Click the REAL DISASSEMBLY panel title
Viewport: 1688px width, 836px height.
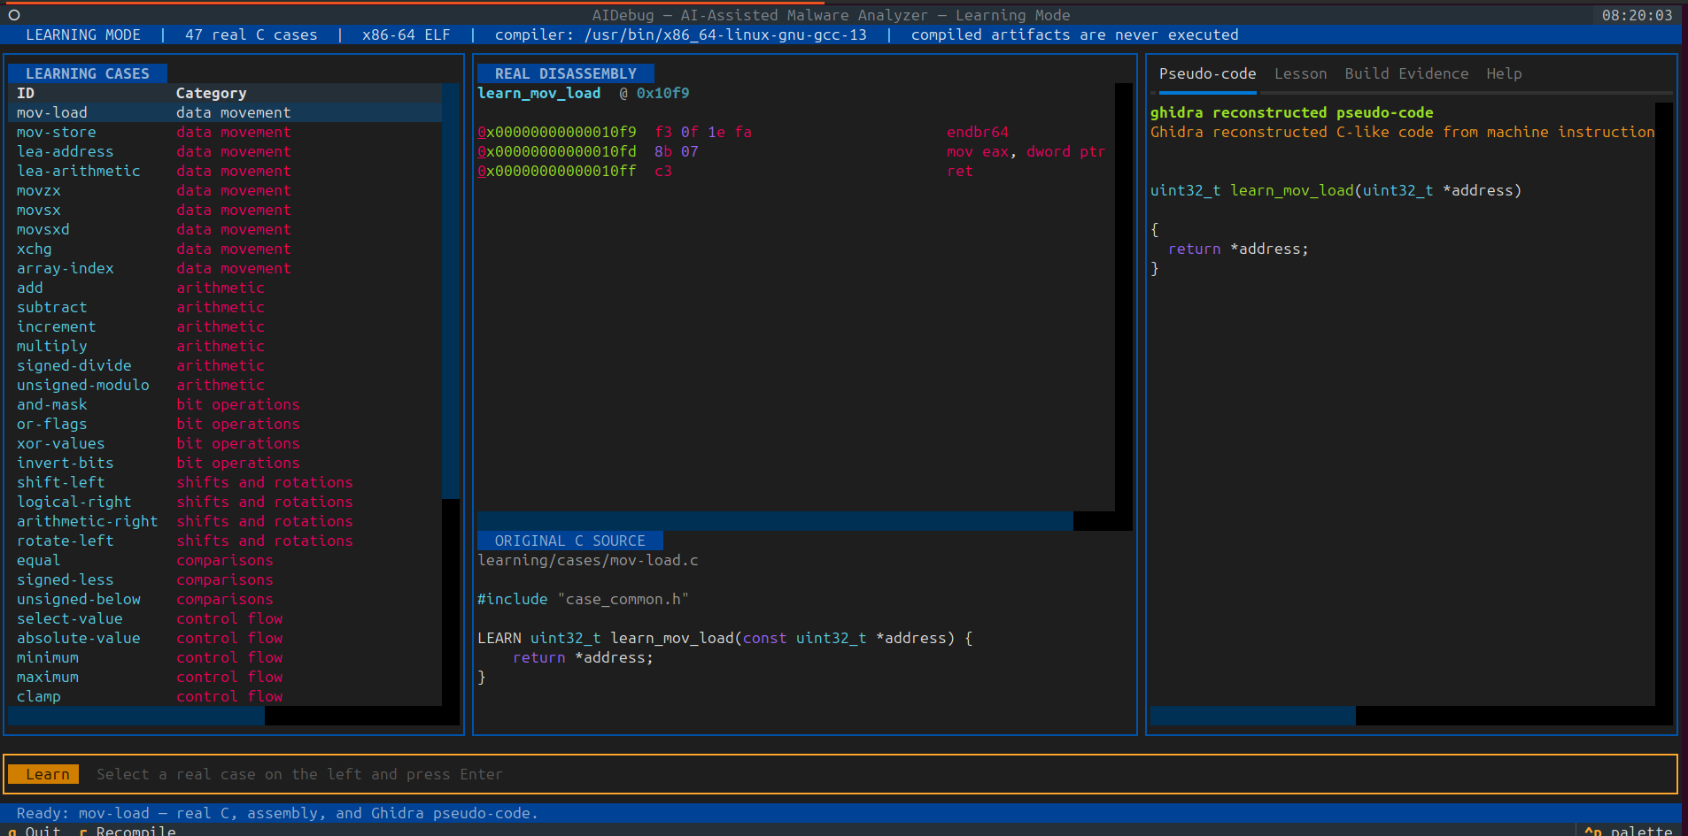[566, 73]
